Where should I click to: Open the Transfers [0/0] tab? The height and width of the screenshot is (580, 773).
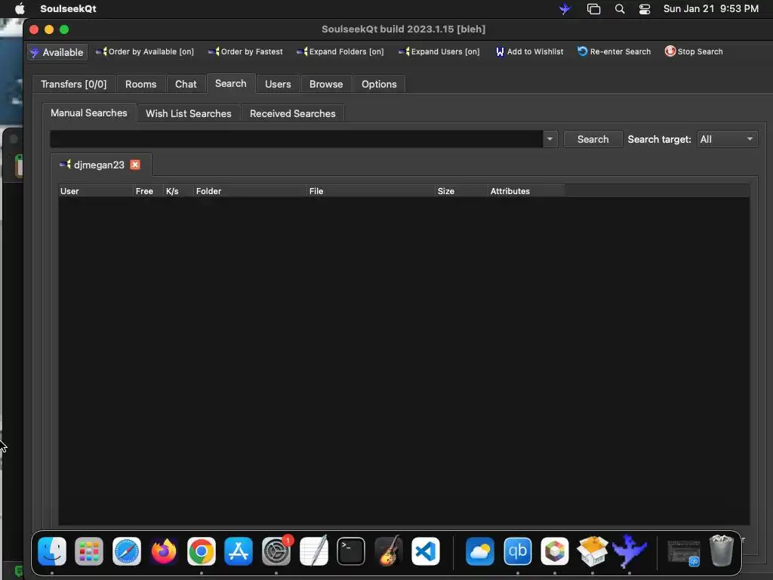[x=73, y=85]
